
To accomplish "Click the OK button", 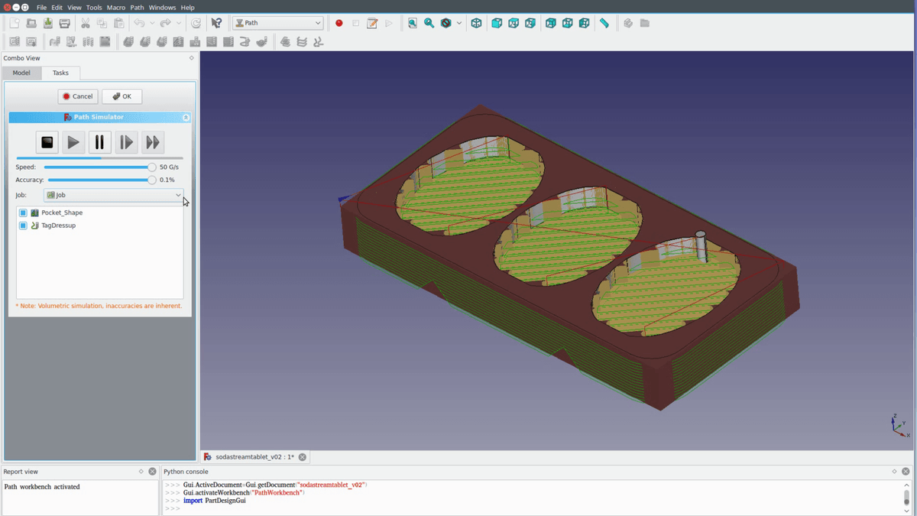I will coord(122,96).
